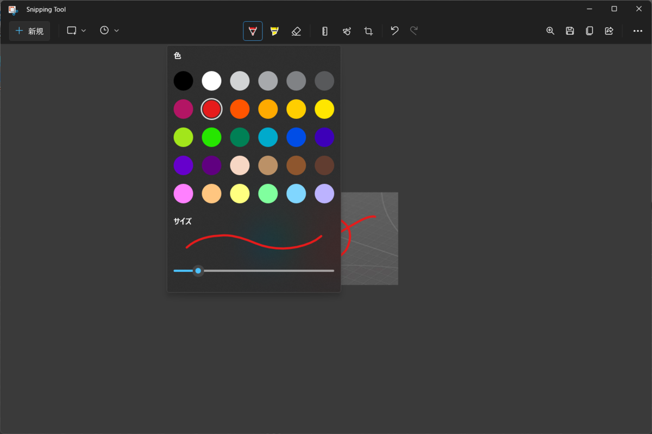The height and width of the screenshot is (434, 652).
Task: Click the pen size slider handle
Action: pyautogui.click(x=198, y=271)
